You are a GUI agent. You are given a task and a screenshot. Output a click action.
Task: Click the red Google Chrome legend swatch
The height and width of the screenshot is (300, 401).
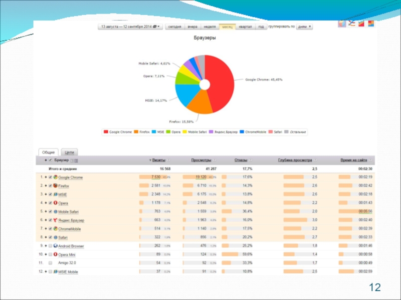[x=106, y=132]
